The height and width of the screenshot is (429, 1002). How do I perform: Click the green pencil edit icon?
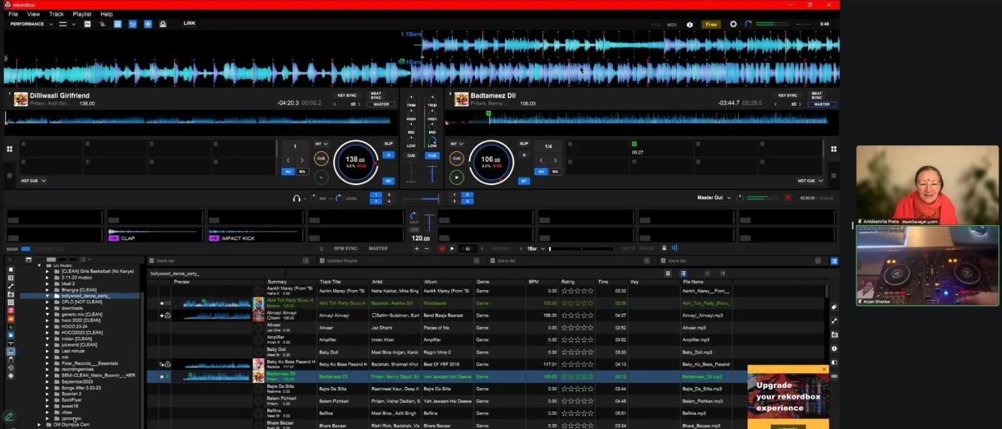coord(9,416)
